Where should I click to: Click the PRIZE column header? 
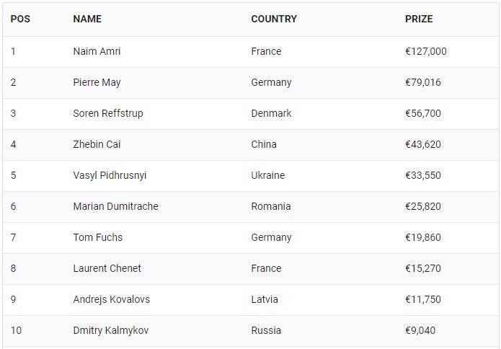(x=419, y=19)
